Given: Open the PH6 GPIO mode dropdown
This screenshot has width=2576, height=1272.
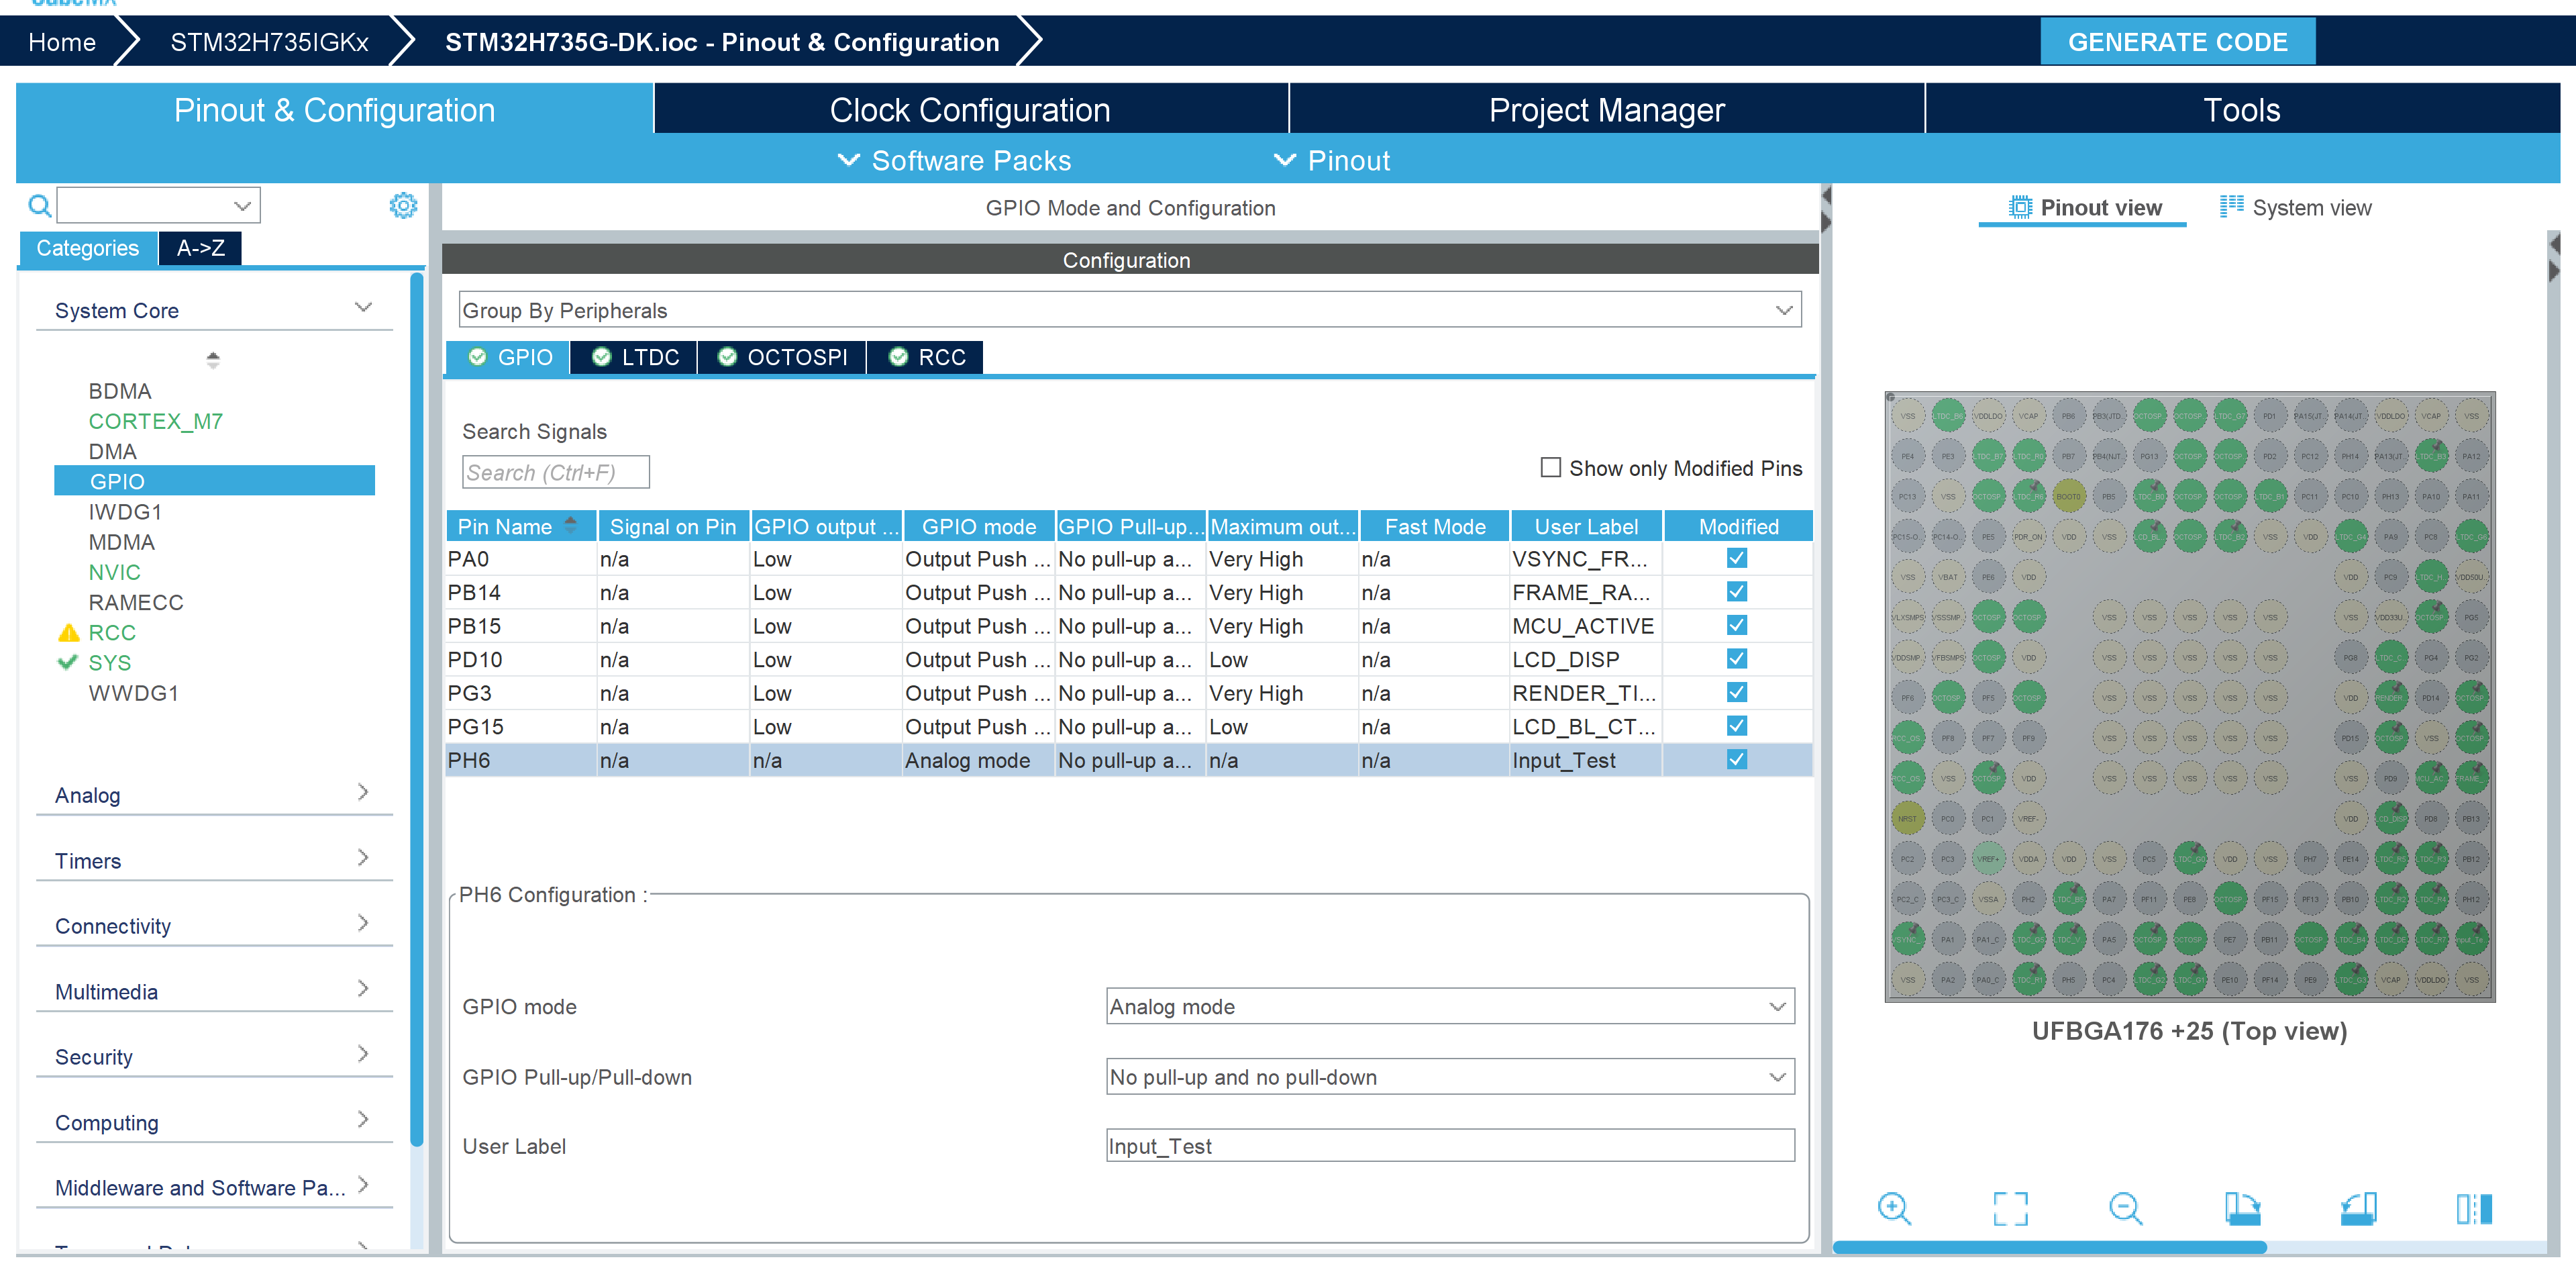Looking at the screenshot, I should [1449, 1006].
